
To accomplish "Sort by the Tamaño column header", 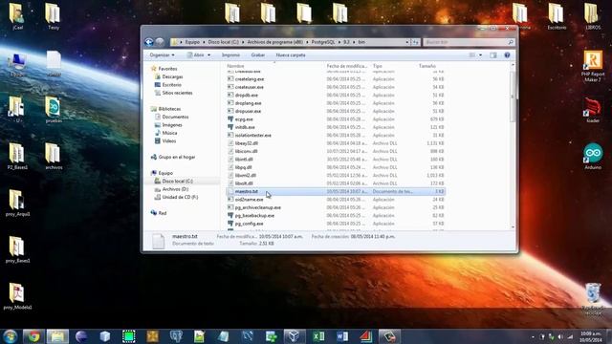I will (x=427, y=66).
